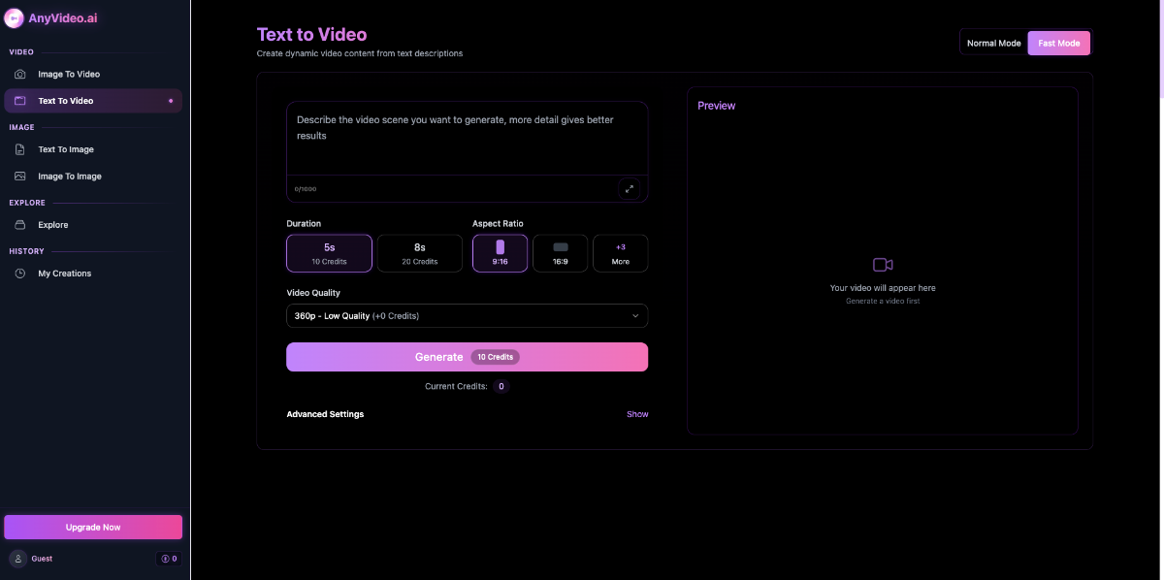Switch to Normal Mode
1164x580 pixels.
click(994, 43)
